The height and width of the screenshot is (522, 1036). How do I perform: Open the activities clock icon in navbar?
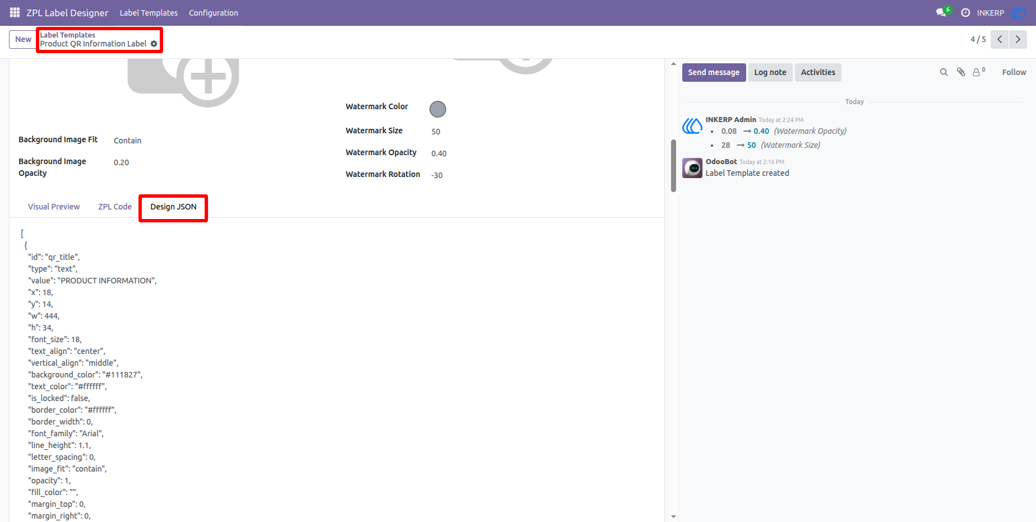tap(965, 12)
